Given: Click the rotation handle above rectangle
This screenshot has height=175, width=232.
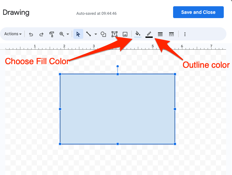Looking at the screenshot, I should [117, 66].
